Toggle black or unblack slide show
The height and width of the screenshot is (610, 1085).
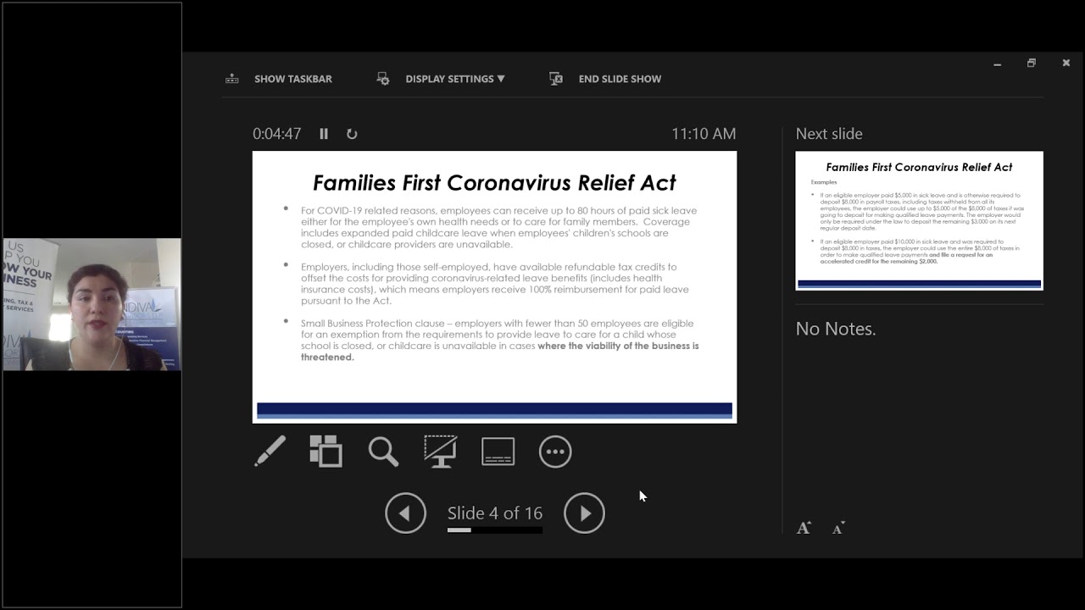pyautogui.click(x=440, y=452)
